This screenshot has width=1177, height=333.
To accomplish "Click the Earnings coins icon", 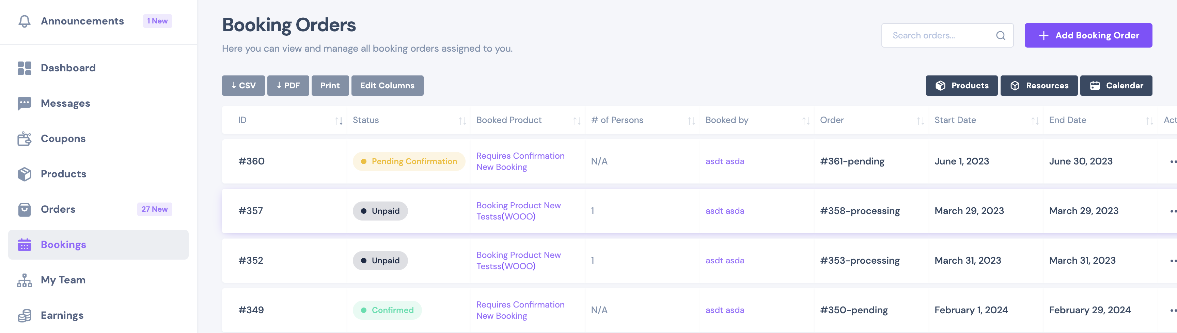I will point(24,315).
